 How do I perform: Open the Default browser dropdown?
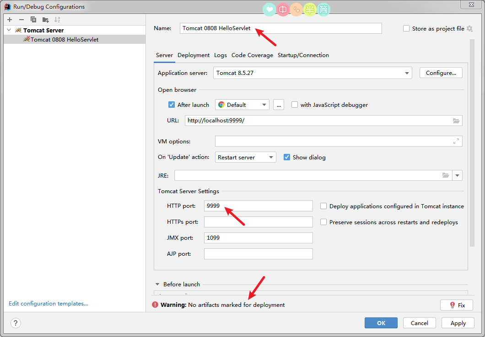242,105
